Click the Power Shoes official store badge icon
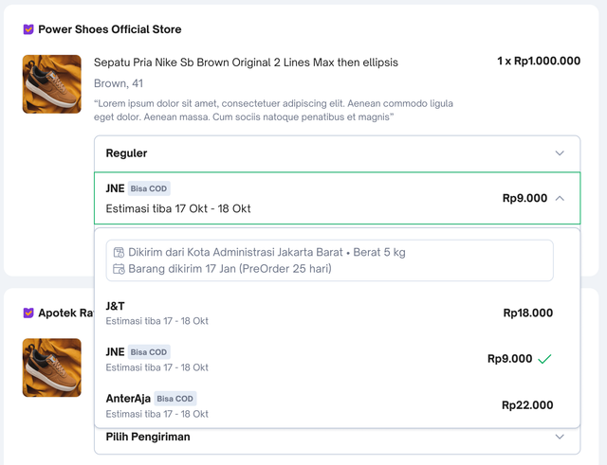The height and width of the screenshot is (465, 607). point(28,29)
